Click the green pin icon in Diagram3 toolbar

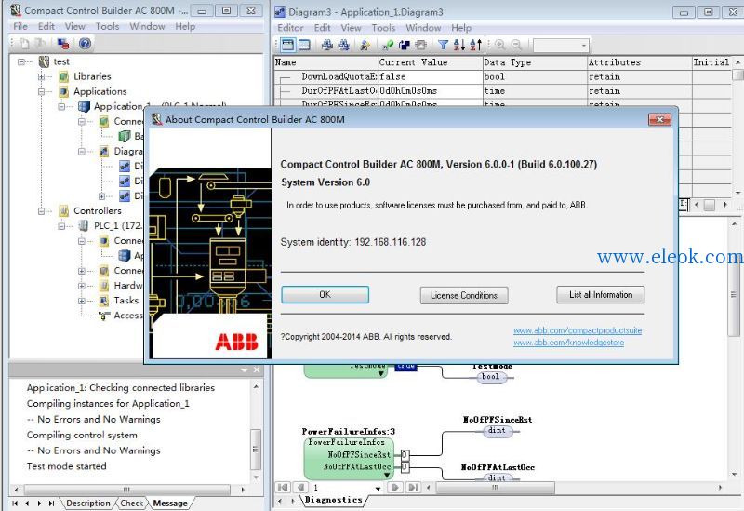tap(388, 45)
